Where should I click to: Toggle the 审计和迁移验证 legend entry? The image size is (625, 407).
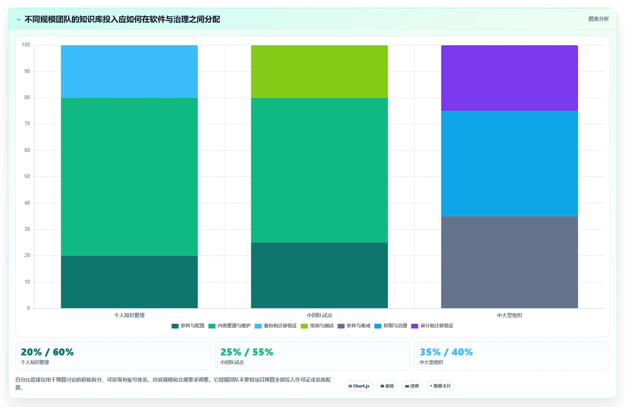pos(432,326)
